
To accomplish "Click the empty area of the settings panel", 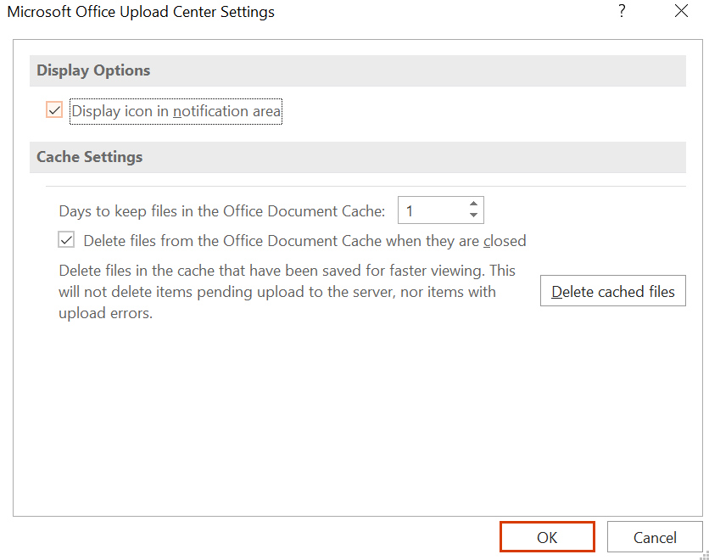I will 358,416.
